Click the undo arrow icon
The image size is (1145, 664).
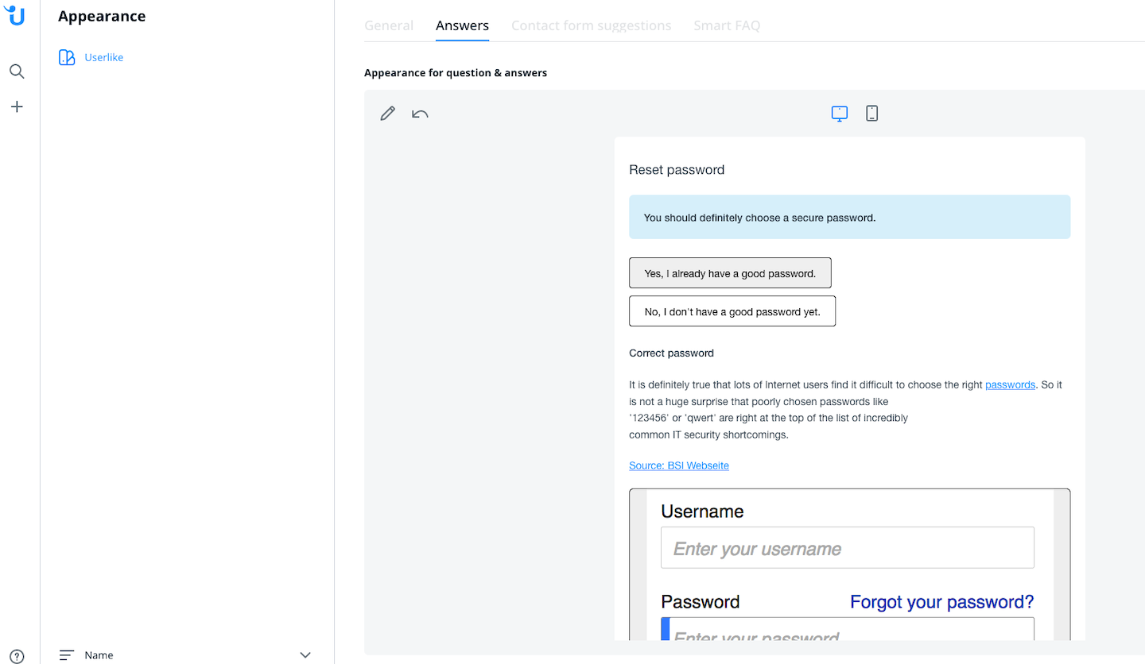click(420, 114)
